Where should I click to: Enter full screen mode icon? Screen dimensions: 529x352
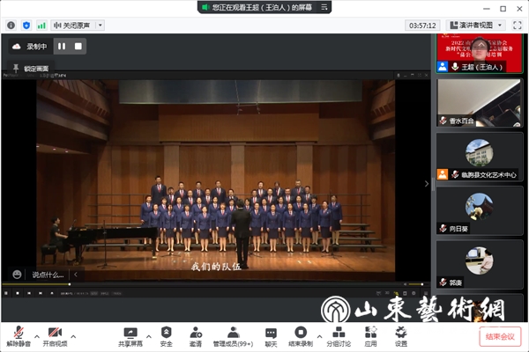[518, 26]
